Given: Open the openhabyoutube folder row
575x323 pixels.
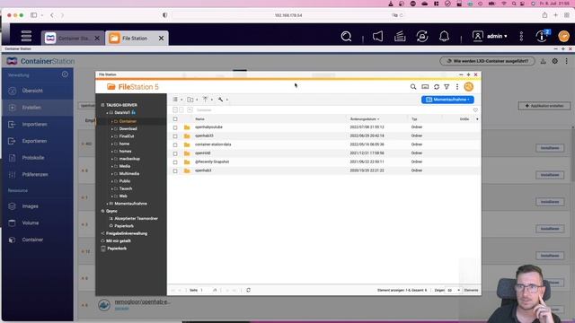Looking at the screenshot, I should point(323,127).
